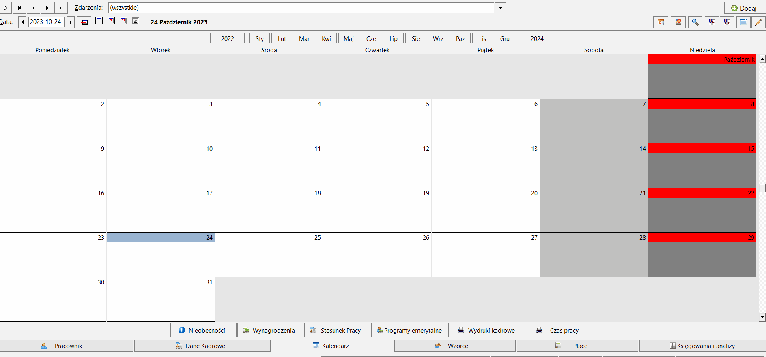The width and height of the screenshot is (766, 357).
Task: Step the date back with left arrow beside 2023-10-24
Action: tap(22, 22)
